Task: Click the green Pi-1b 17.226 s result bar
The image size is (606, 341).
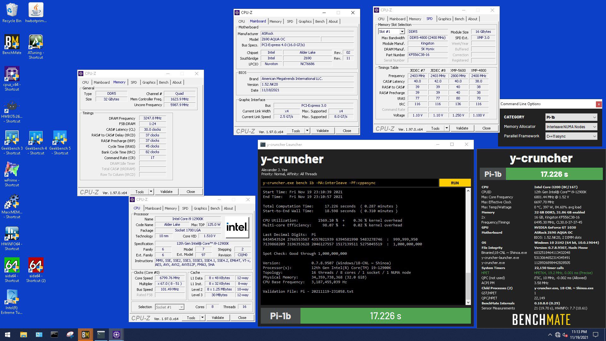Action: (x=385, y=316)
